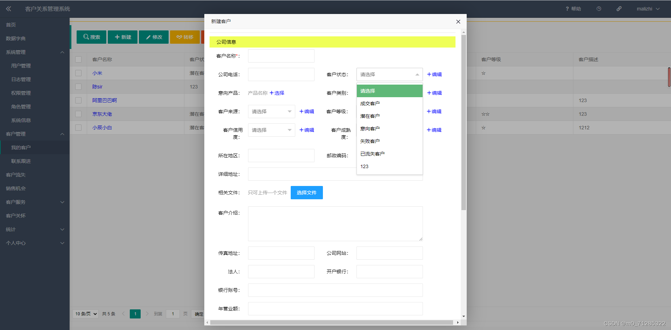This screenshot has width=671, height=330.
Task: Click the 修改 edit toolbar icon
Action: coord(154,37)
